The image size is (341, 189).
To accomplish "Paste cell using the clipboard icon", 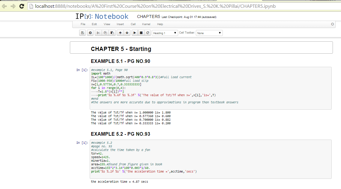I will click(x=112, y=33).
